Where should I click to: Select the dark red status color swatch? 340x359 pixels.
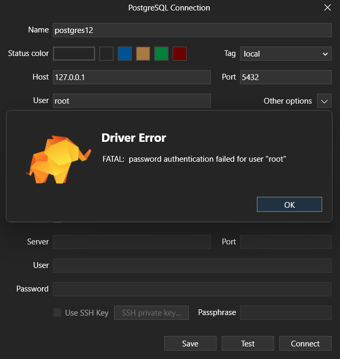pyautogui.click(x=179, y=53)
